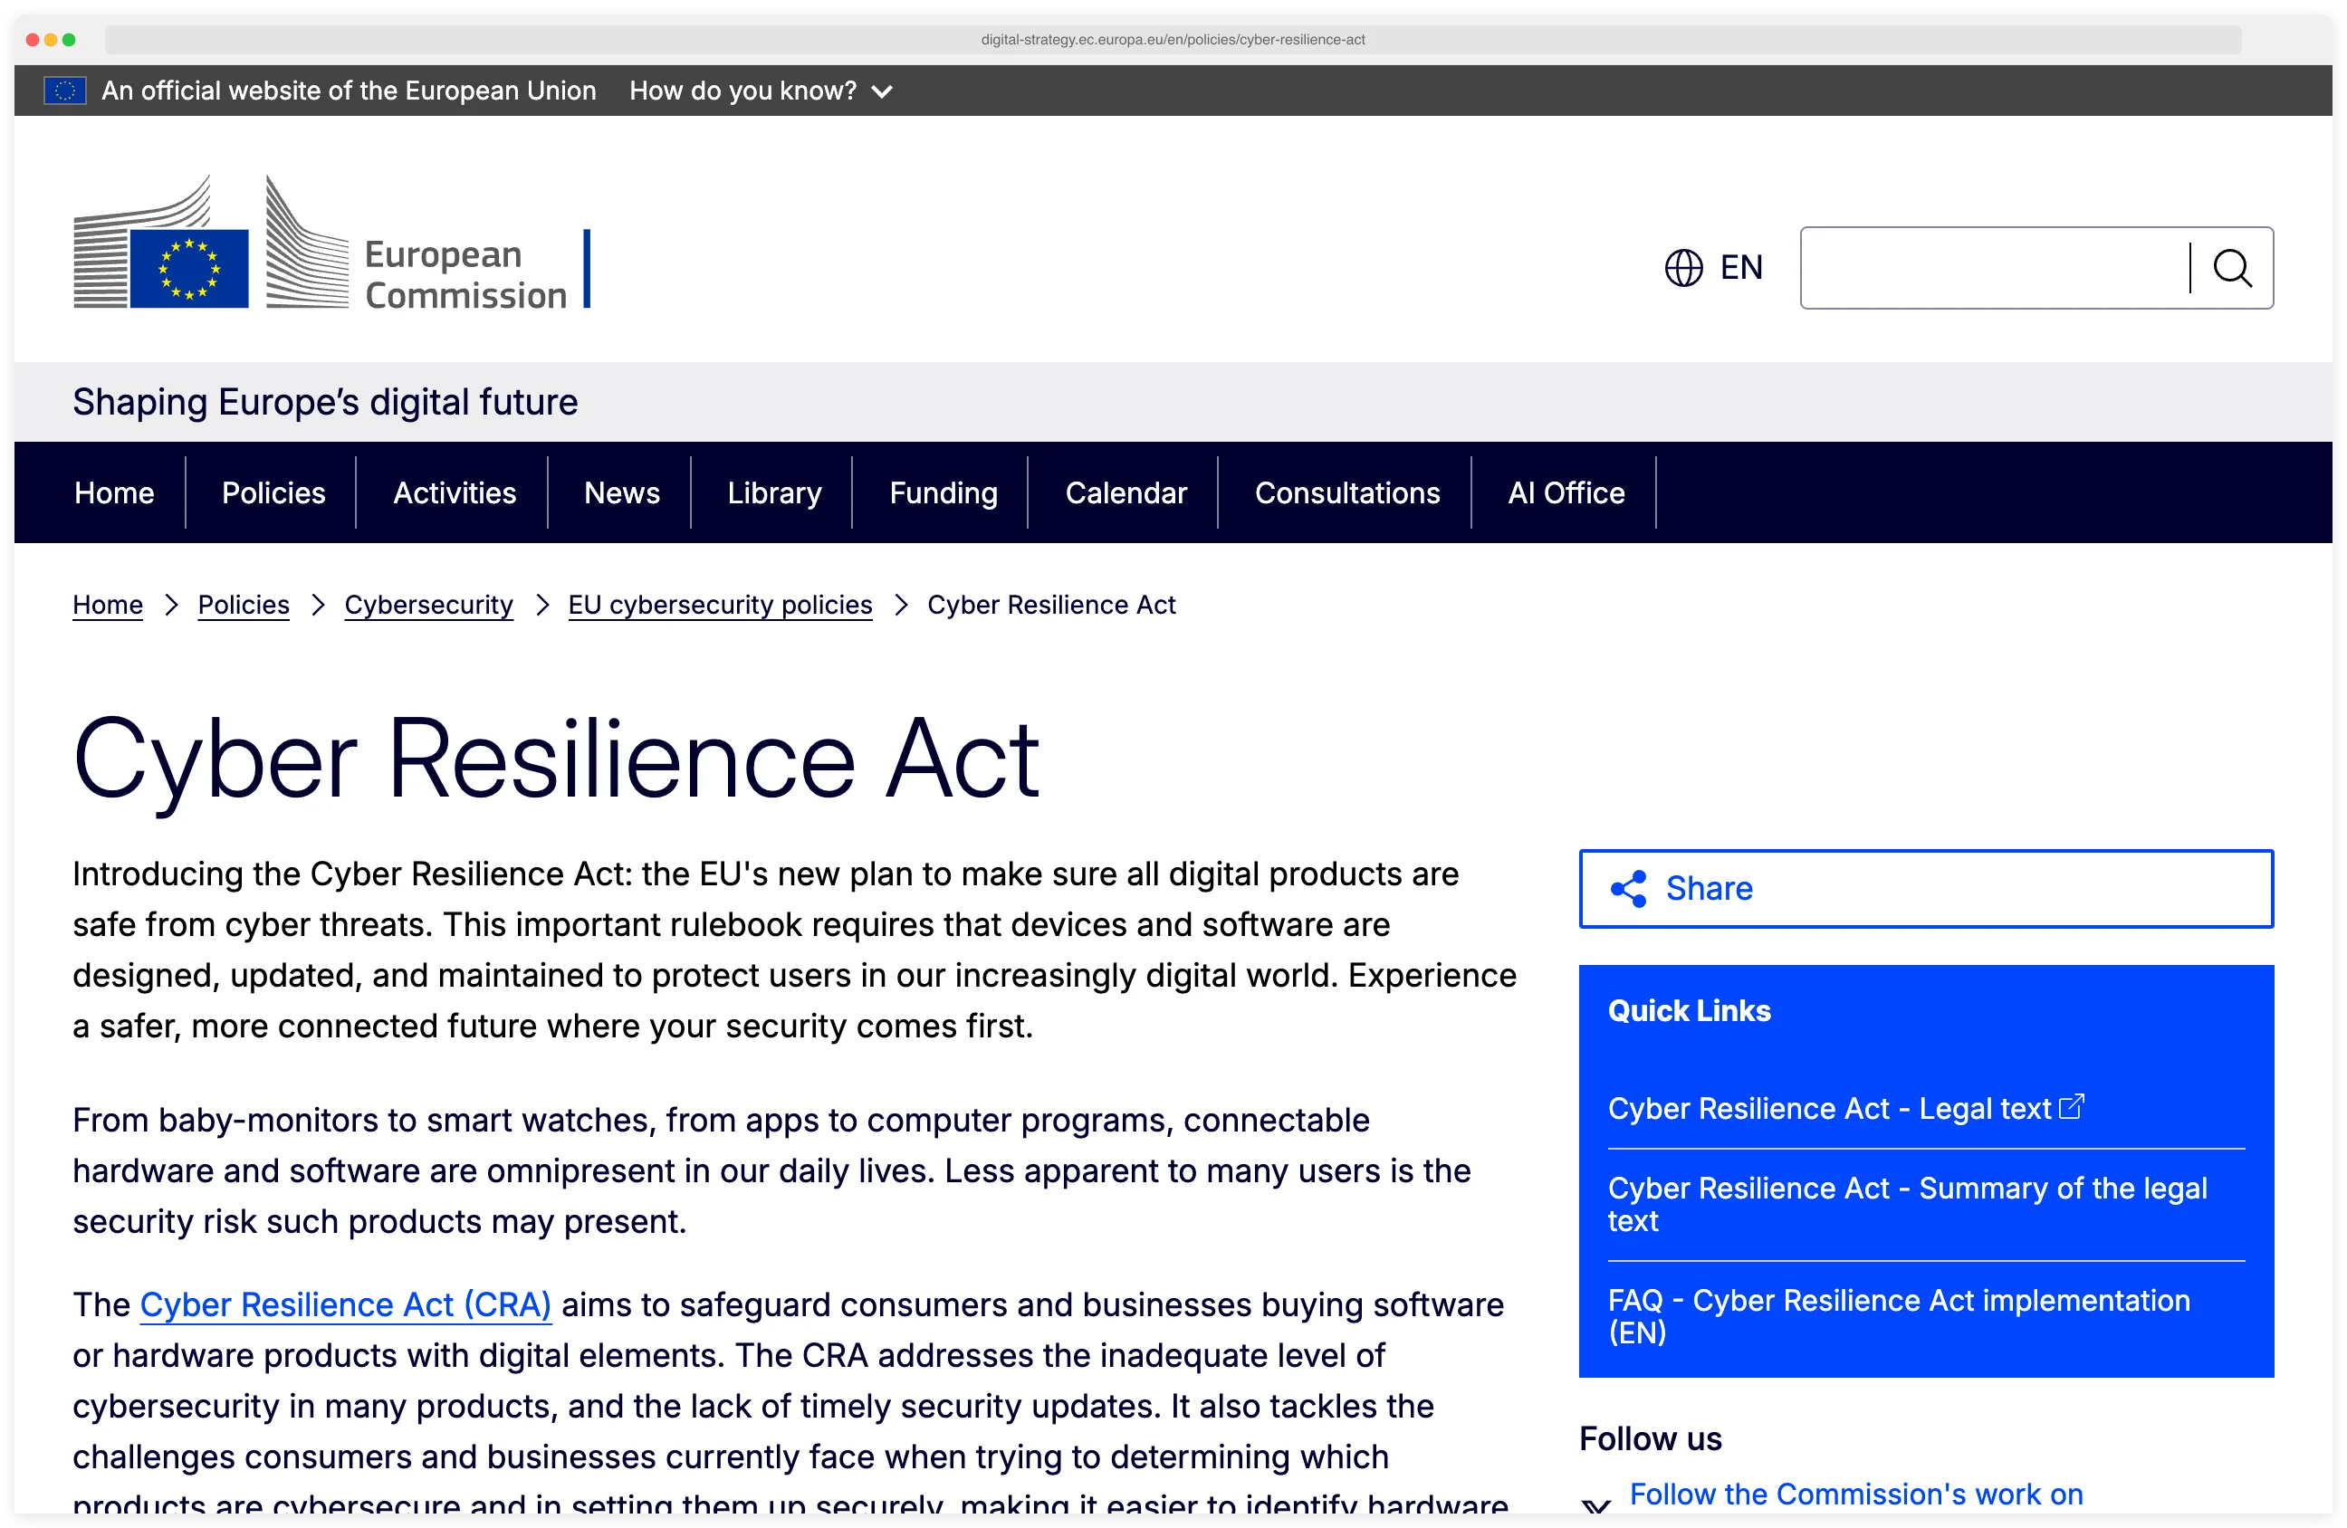Click the share icon inside the Share button
Screen dimensions: 2347x1528
(1629, 887)
